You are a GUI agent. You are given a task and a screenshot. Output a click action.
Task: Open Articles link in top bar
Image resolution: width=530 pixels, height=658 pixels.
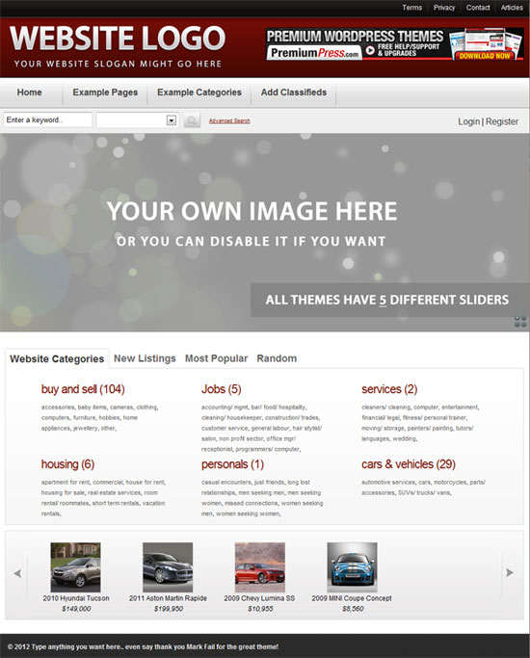tap(512, 8)
